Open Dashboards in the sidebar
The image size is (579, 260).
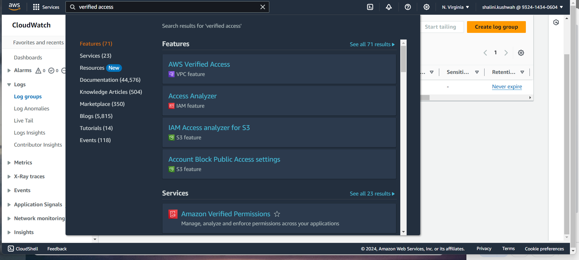(28, 58)
